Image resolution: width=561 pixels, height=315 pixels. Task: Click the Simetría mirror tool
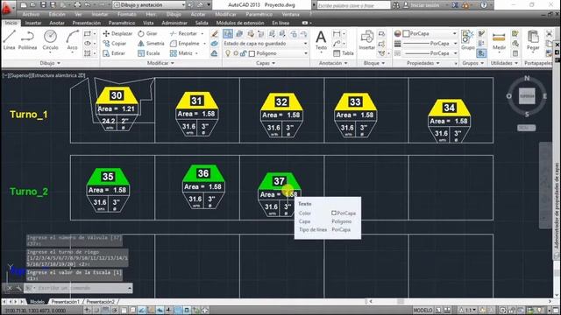(x=151, y=43)
